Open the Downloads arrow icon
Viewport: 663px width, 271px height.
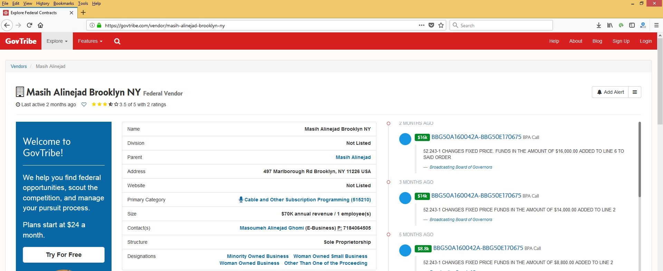599,25
